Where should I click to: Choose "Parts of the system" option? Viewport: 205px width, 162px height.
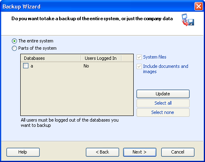point(14,48)
